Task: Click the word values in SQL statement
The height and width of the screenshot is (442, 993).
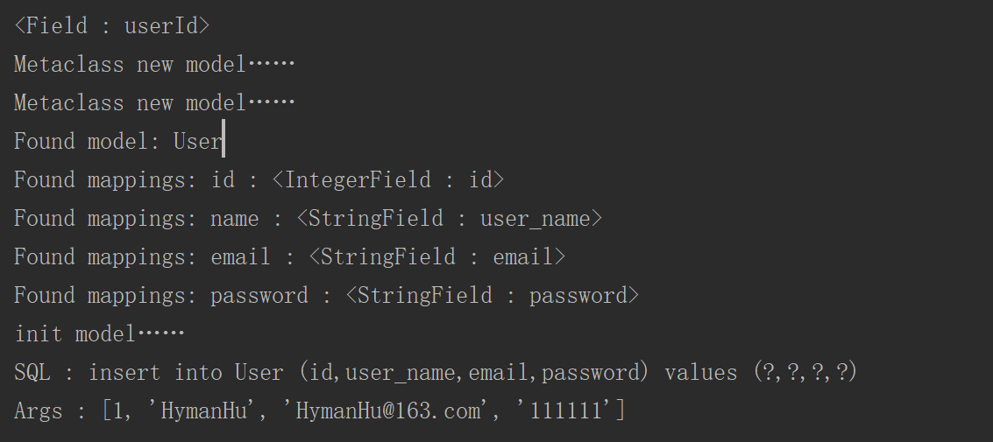Action: (x=701, y=372)
